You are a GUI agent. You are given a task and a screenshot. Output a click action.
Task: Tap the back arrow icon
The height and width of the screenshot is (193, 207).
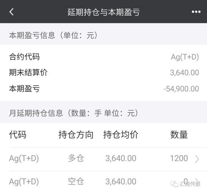(x=12, y=12)
